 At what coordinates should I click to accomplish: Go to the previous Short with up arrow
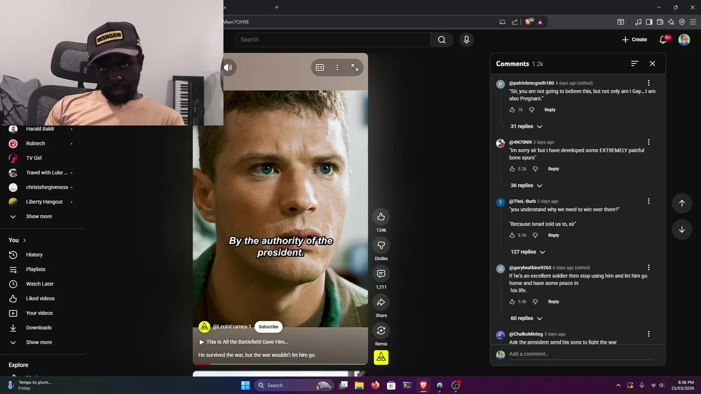(x=682, y=203)
